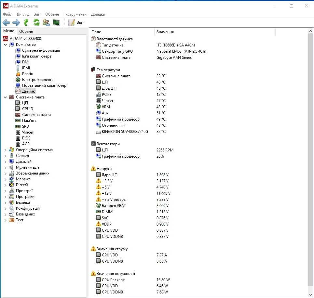This screenshot has height=298, width=314.
Task: Open the Довідка menu
Action: (98, 14)
